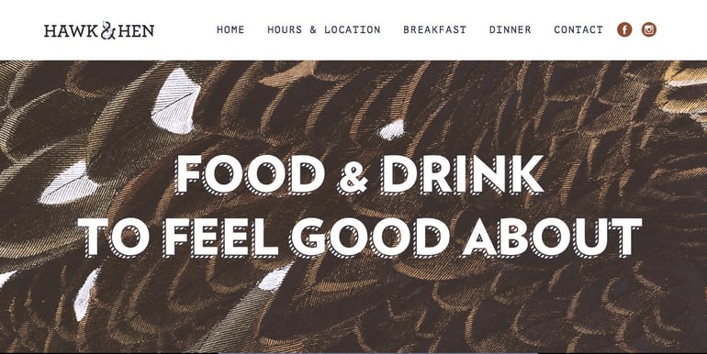Click the word 'ABOUT' in the headline
The width and height of the screenshot is (707, 354).
(x=554, y=238)
